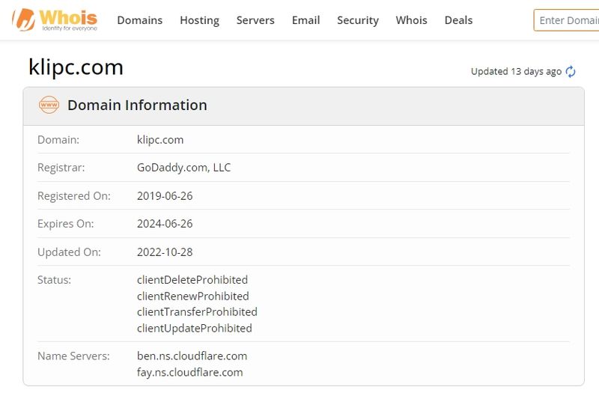
Task: Click the clientUpdateProhibited status
Action: (x=195, y=328)
